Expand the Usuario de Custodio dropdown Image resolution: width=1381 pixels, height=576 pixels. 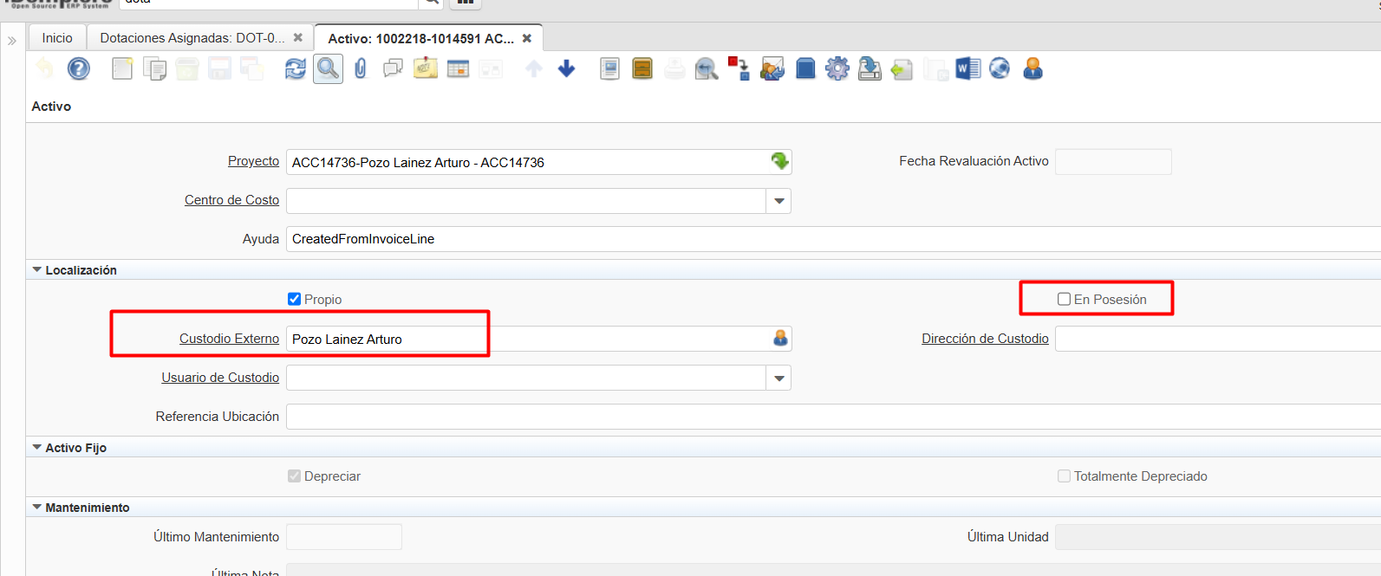(x=778, y=379)
